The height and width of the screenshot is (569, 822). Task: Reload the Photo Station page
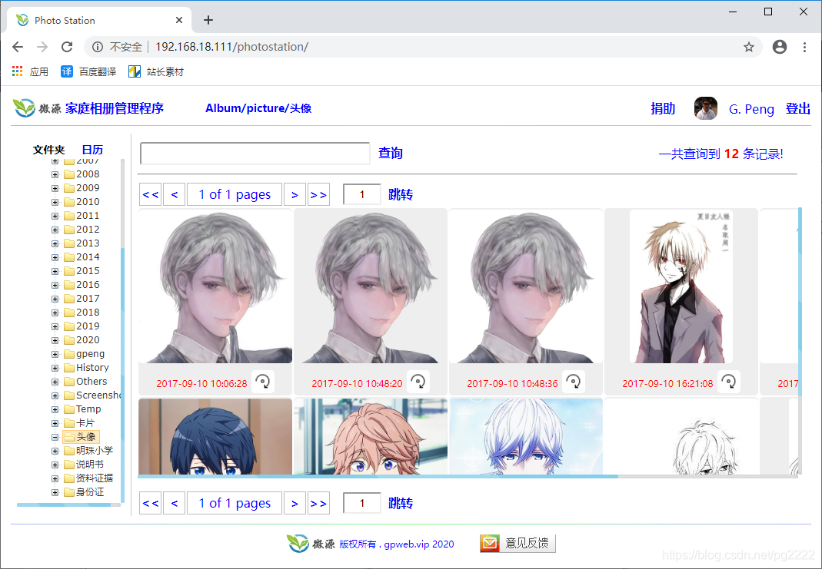point(67,47)
